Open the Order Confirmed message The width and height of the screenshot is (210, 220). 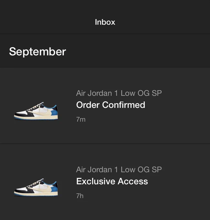[105, 106]
